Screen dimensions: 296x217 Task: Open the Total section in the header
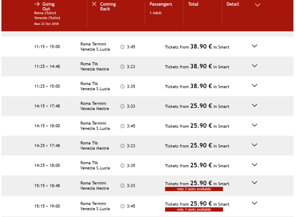point(193,4)
